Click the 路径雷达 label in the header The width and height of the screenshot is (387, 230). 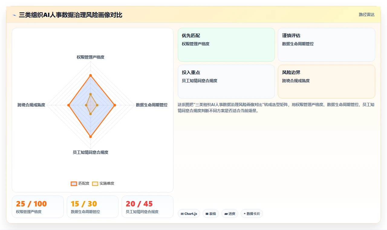click(x=366, y=15)
